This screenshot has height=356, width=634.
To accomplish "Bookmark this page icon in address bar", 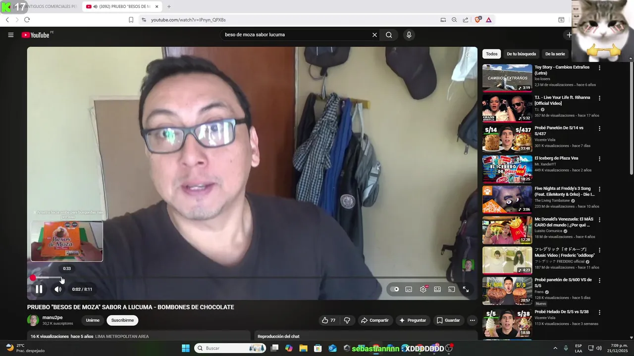I will click(x=131, y=20).
